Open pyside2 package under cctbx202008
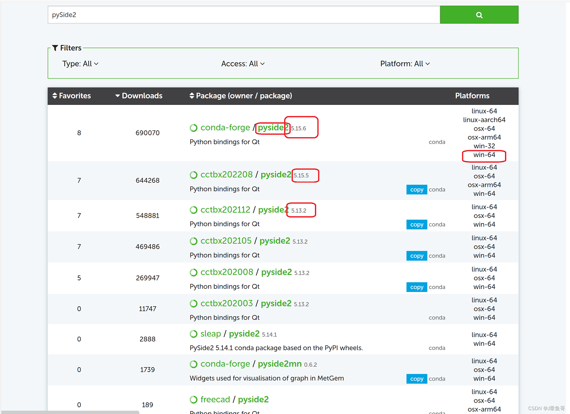570x414 pixels. point(276,272)
